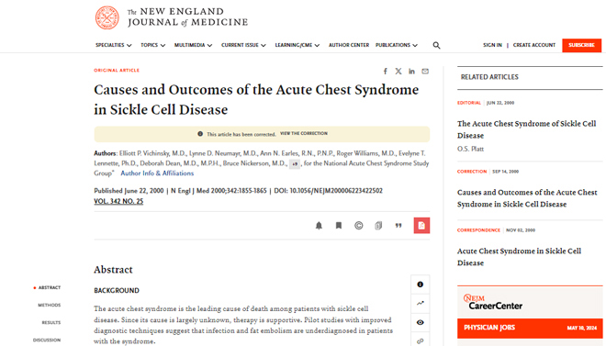Open the search magnifier icon

pos(436,45)
